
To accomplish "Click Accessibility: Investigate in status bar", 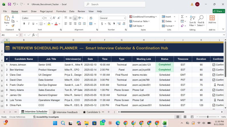I will (46, 117).
